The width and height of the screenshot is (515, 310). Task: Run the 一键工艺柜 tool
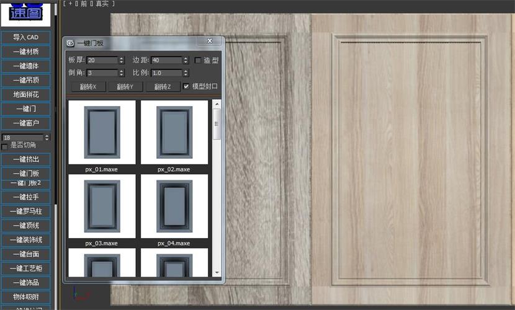tap(25, 268)
